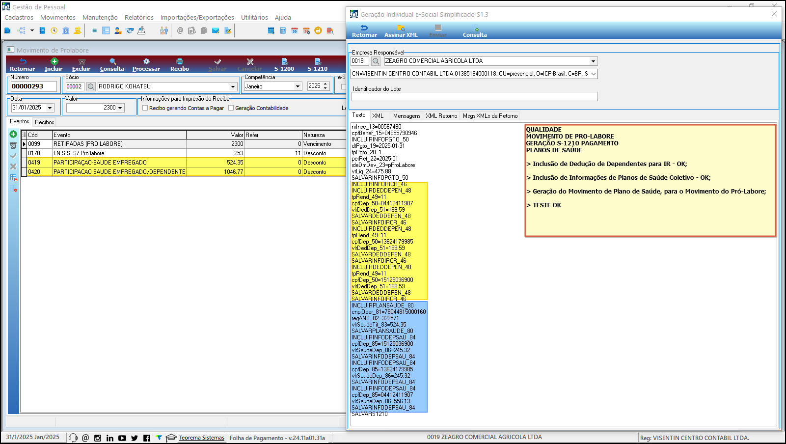The width and height of the screenshot is (786, 444).
Task: Click Retornar in e-Social generation window
Action: pos(364,31)
